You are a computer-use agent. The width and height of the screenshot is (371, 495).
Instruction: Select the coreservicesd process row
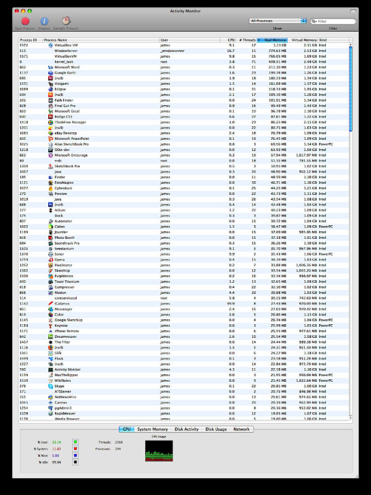coord(184,298)
